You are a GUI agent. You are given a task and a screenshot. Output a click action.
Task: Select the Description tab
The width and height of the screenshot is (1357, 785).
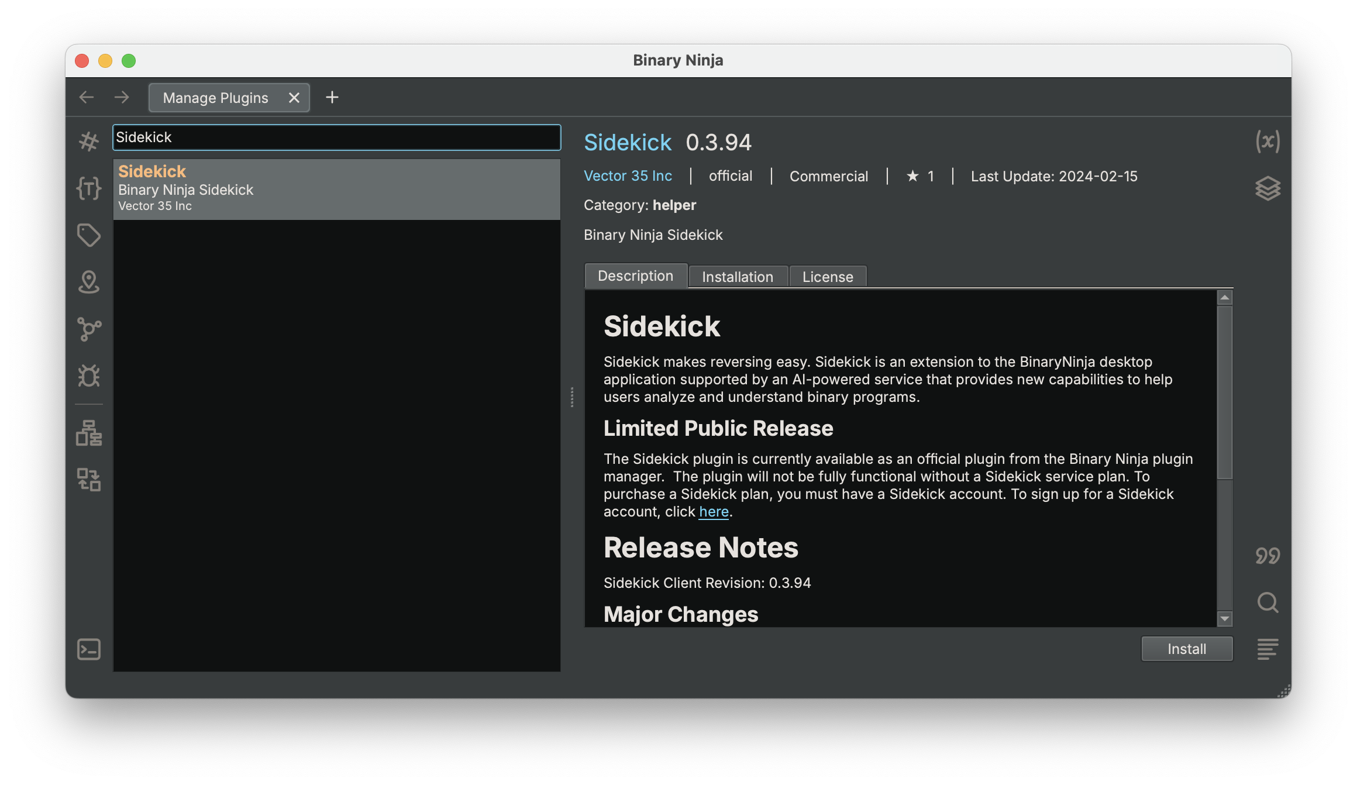[635, 276]
